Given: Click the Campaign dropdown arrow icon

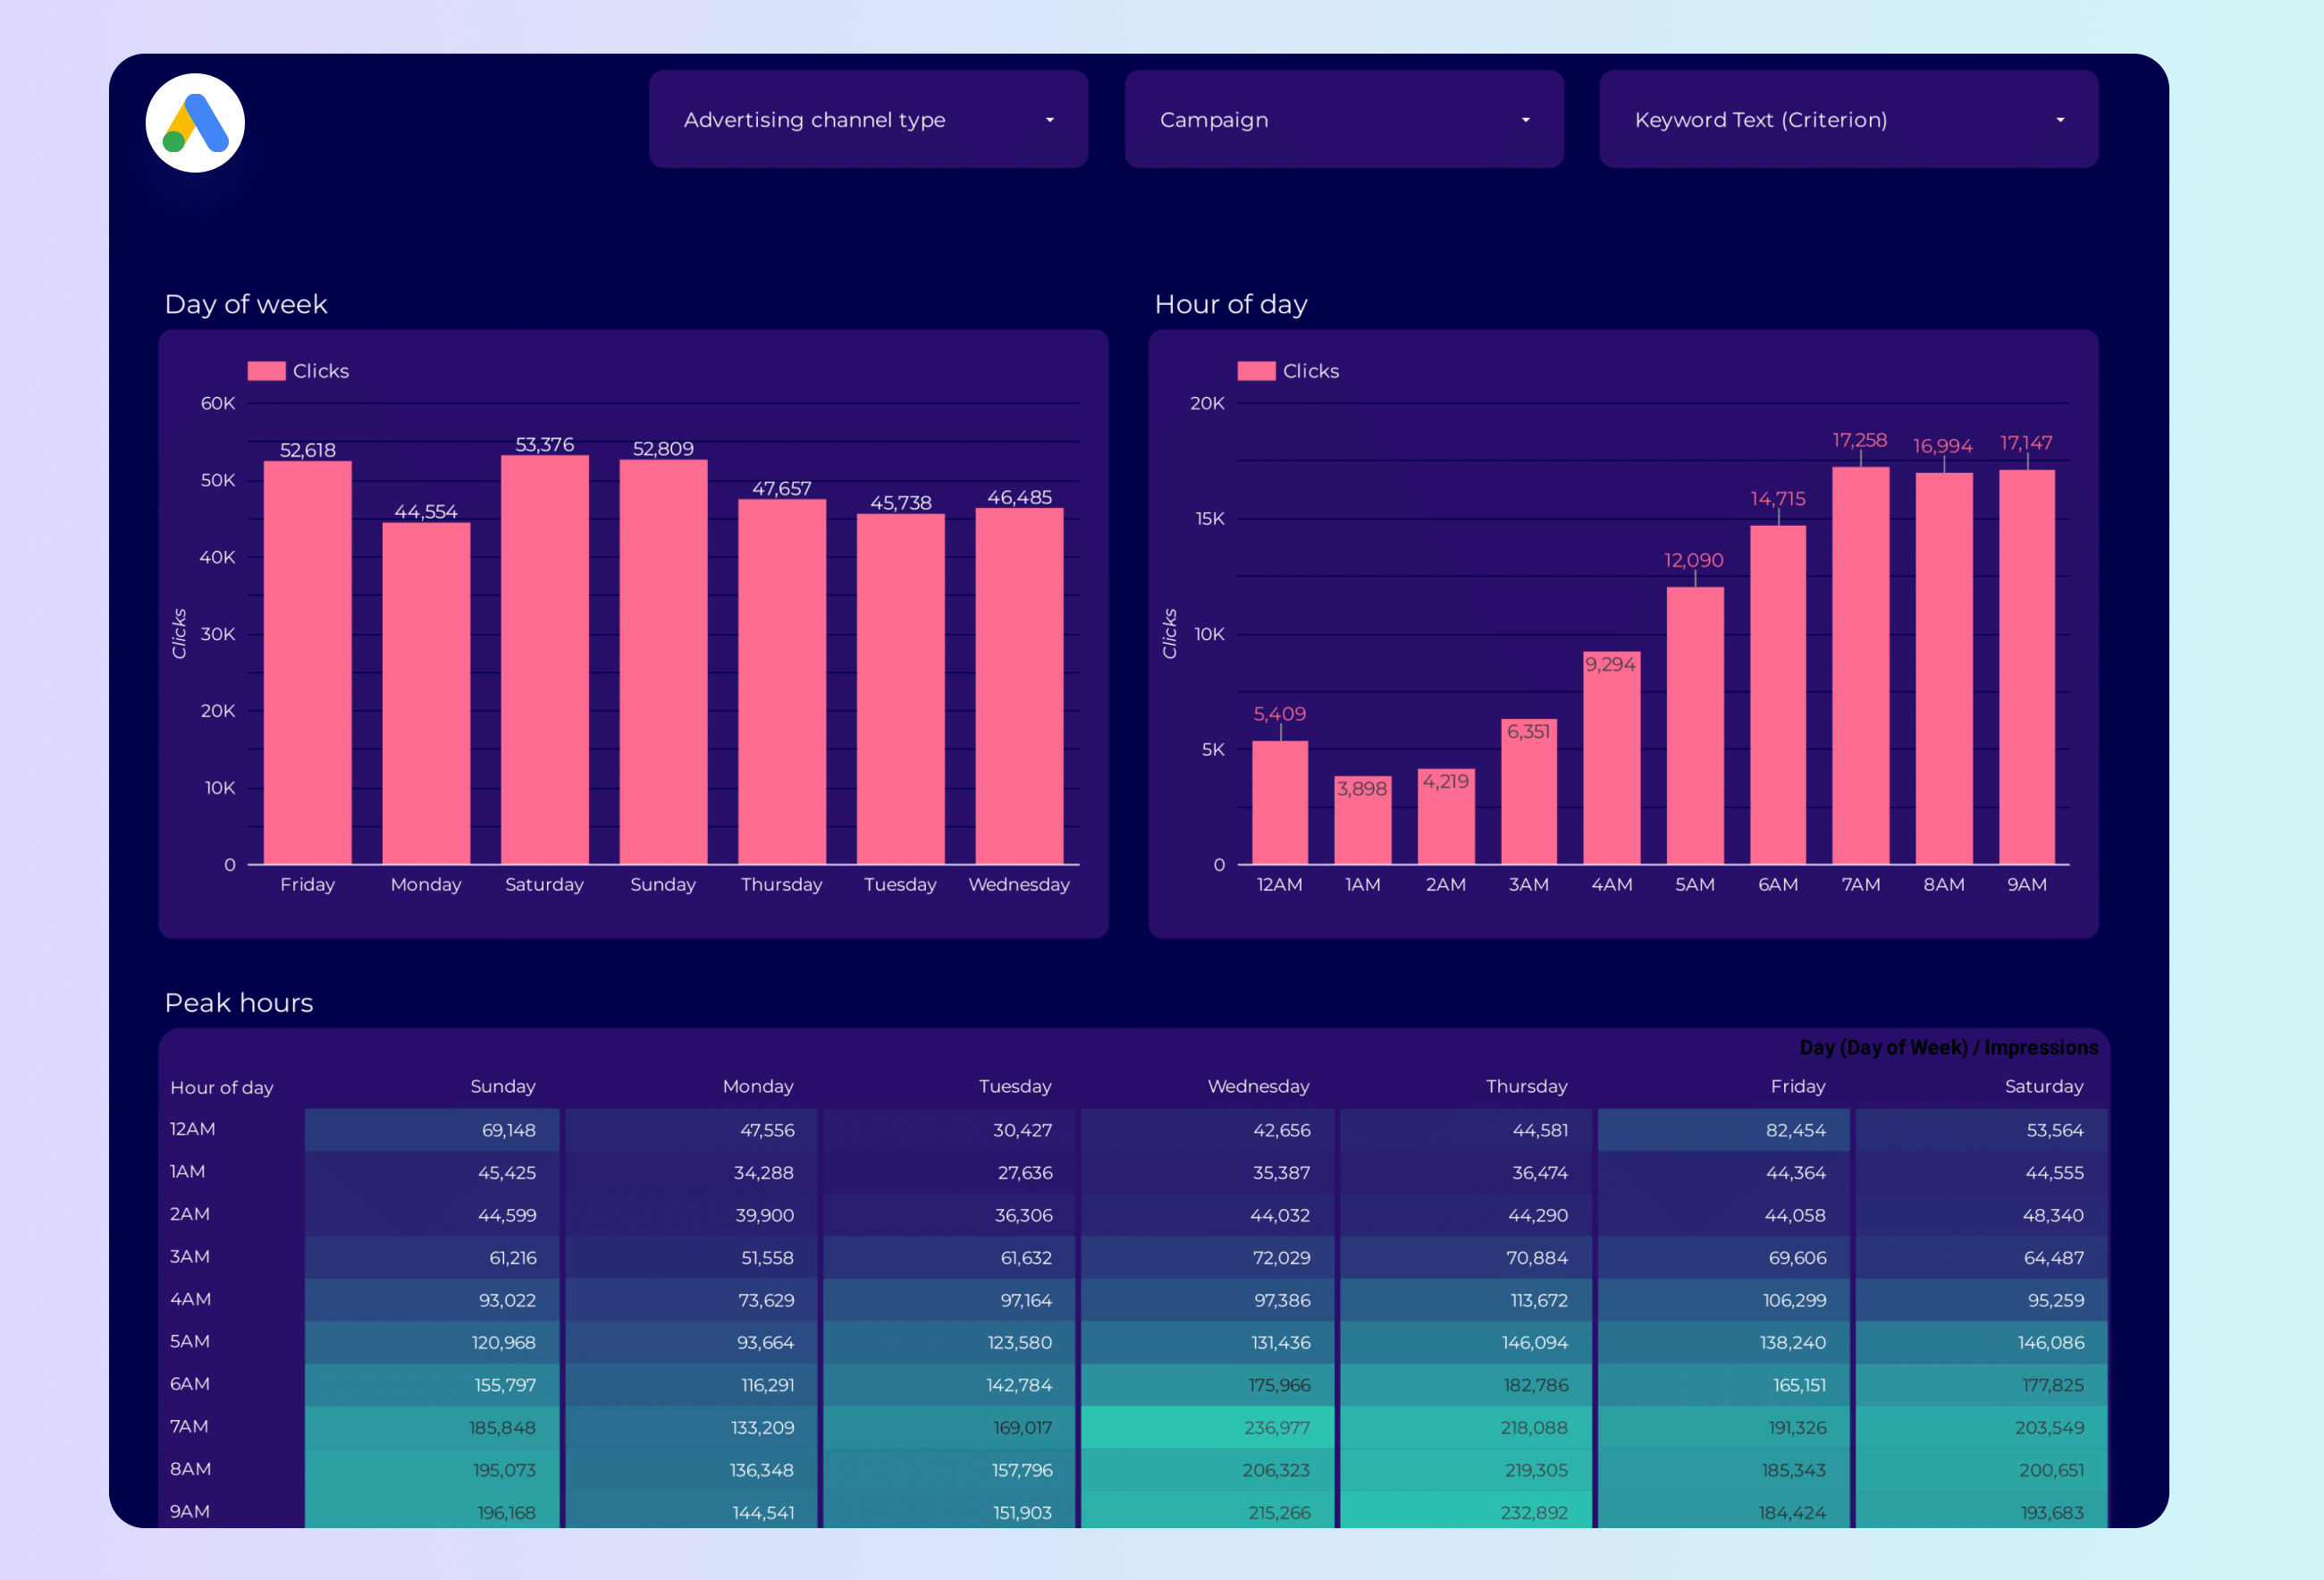Looking at the screenshot, I should coord(1525,120).
